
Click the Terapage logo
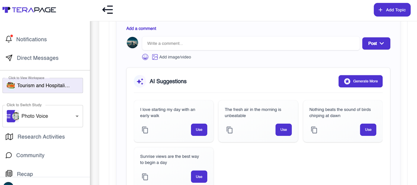(x=29, y=10)
